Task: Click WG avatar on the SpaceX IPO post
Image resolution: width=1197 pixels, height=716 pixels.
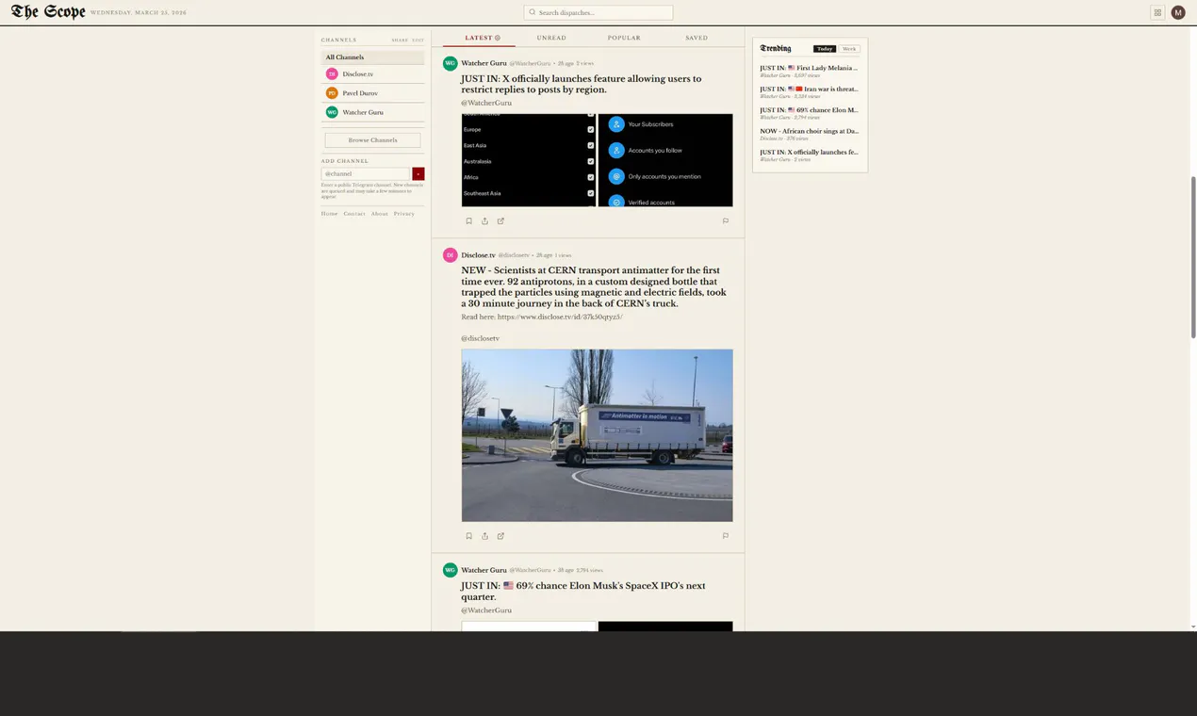Action: click(x=450, y=570)
